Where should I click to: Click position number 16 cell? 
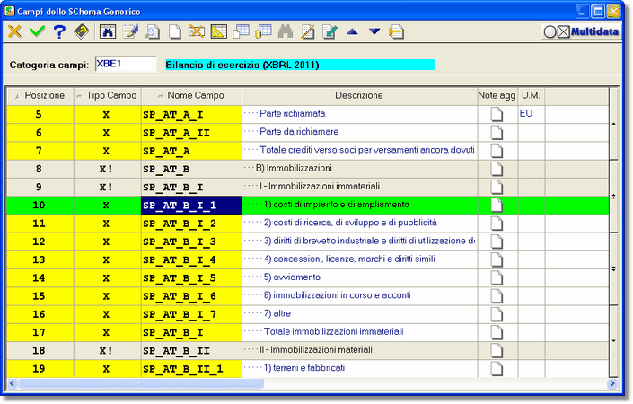click(x=40, y=314)
